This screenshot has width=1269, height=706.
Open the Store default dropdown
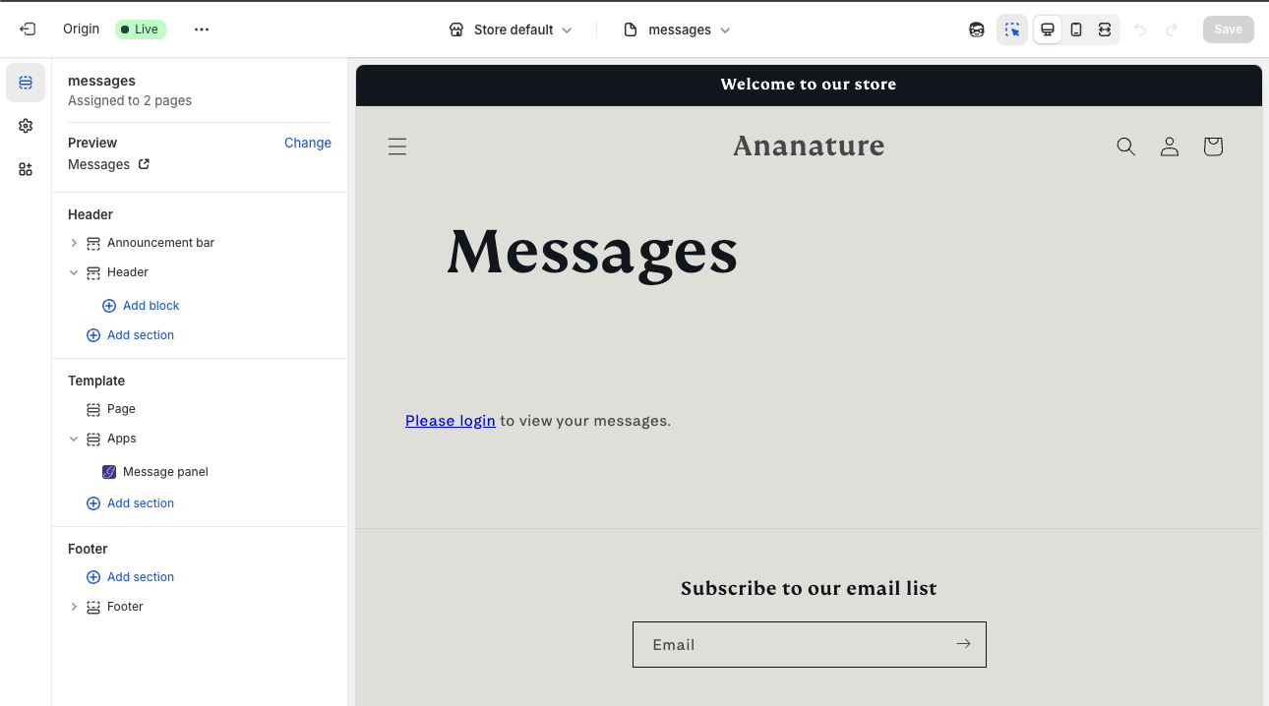511,29
